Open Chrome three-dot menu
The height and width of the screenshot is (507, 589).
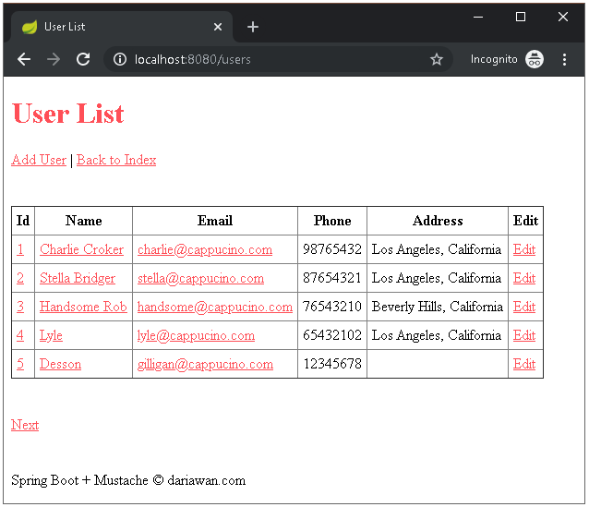coord(564,59)
